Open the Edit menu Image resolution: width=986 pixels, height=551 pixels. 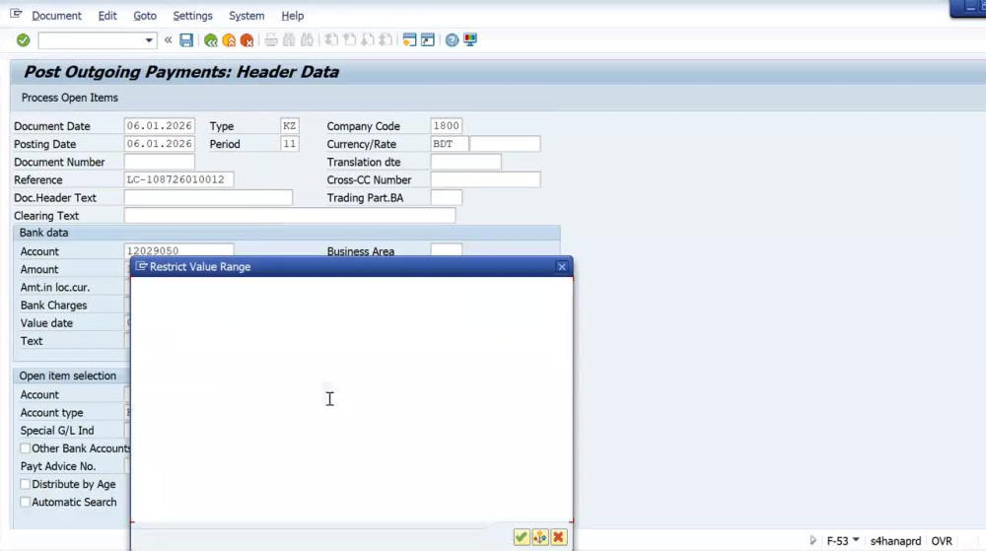coord(107,16)
